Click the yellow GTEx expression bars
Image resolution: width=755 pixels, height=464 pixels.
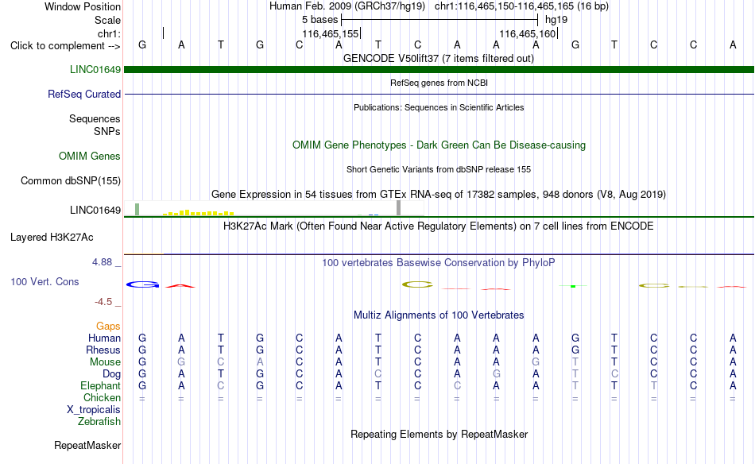pyautogui.click(x=199, y=212)
